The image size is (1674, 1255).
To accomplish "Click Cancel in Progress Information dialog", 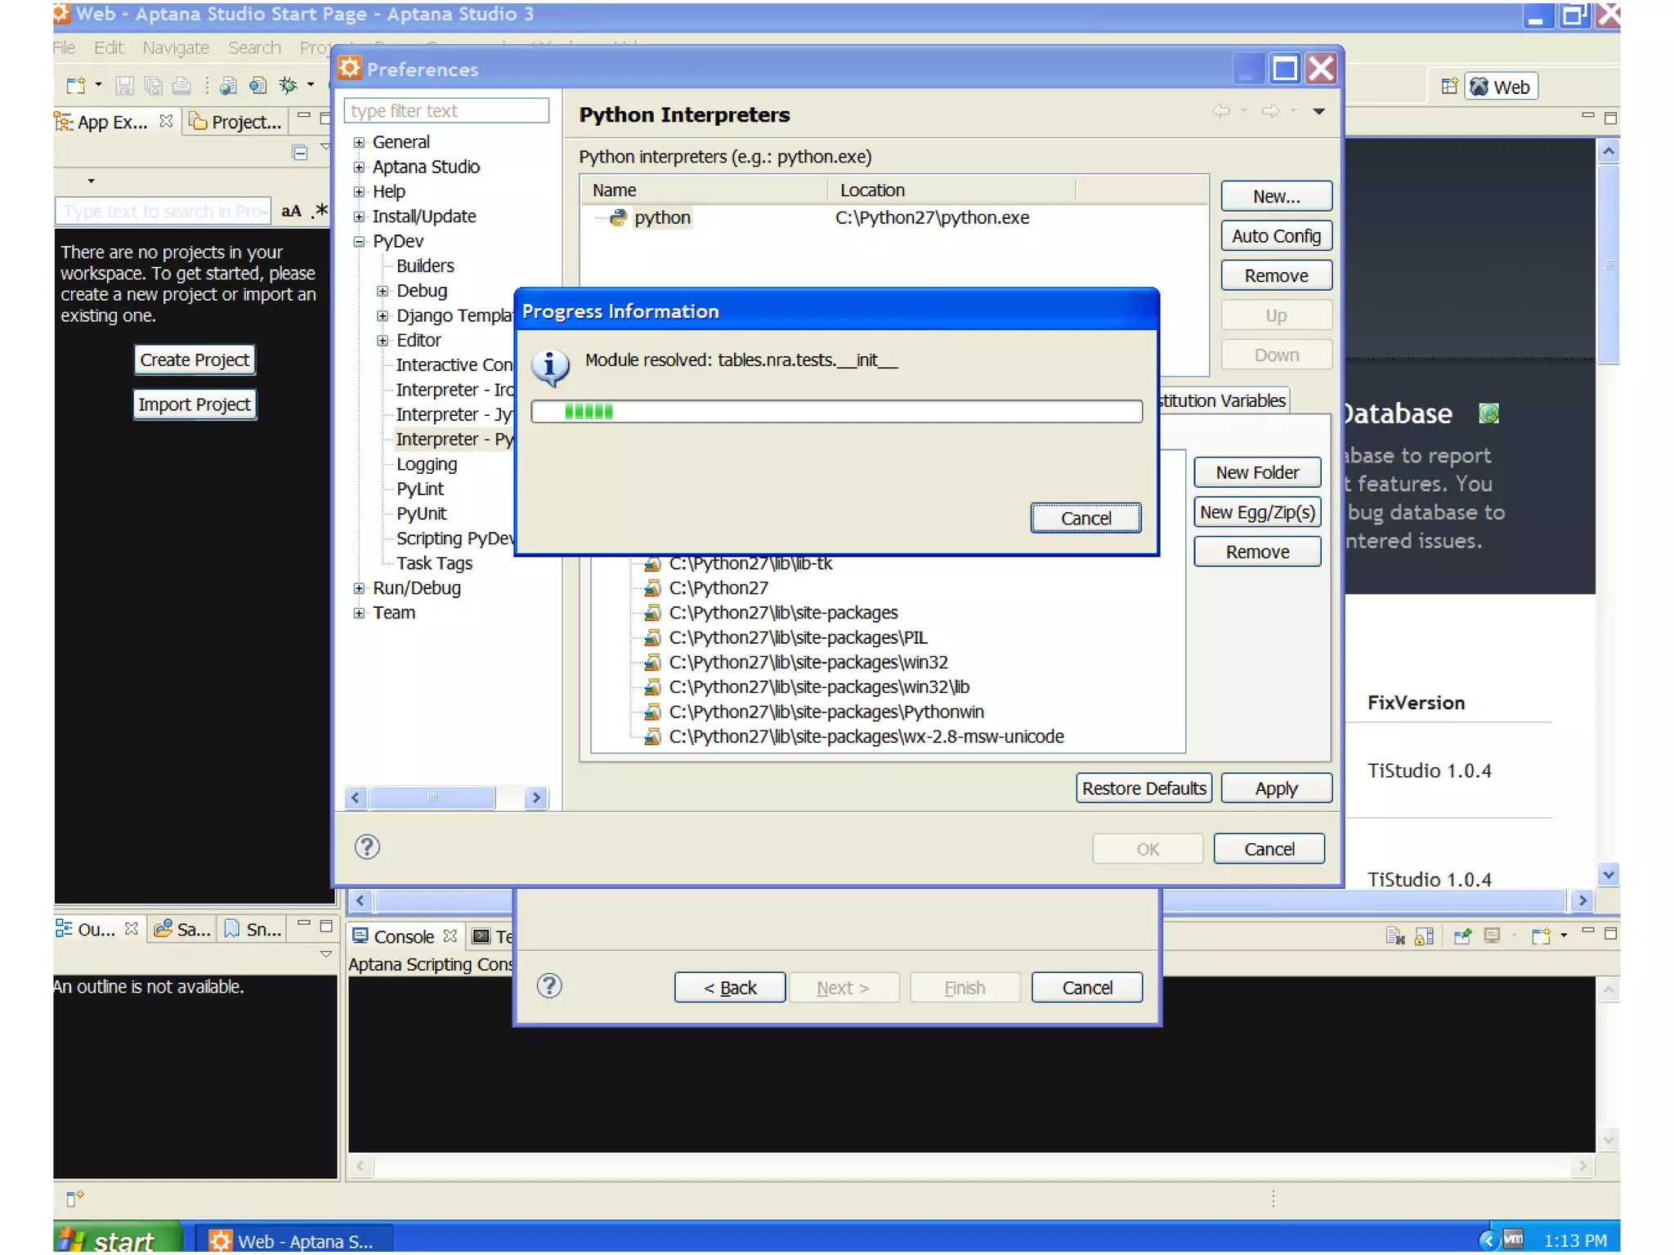I will click(x=1085, y=518).
